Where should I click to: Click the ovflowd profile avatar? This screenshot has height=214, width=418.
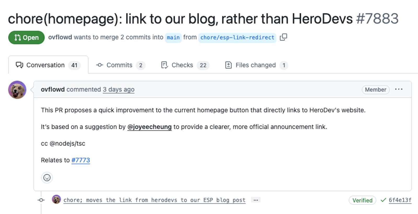17,90
